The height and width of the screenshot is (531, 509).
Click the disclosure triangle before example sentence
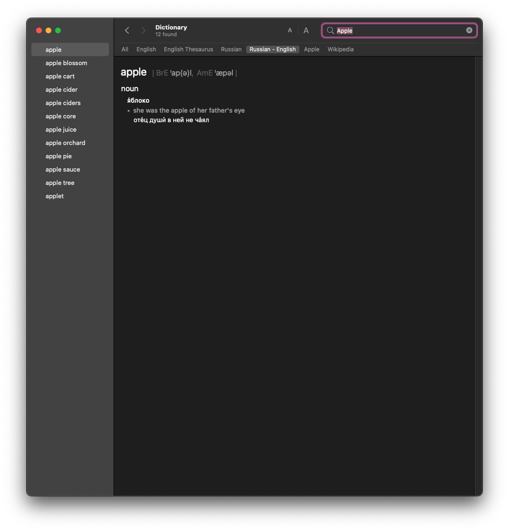click(129, 111)
